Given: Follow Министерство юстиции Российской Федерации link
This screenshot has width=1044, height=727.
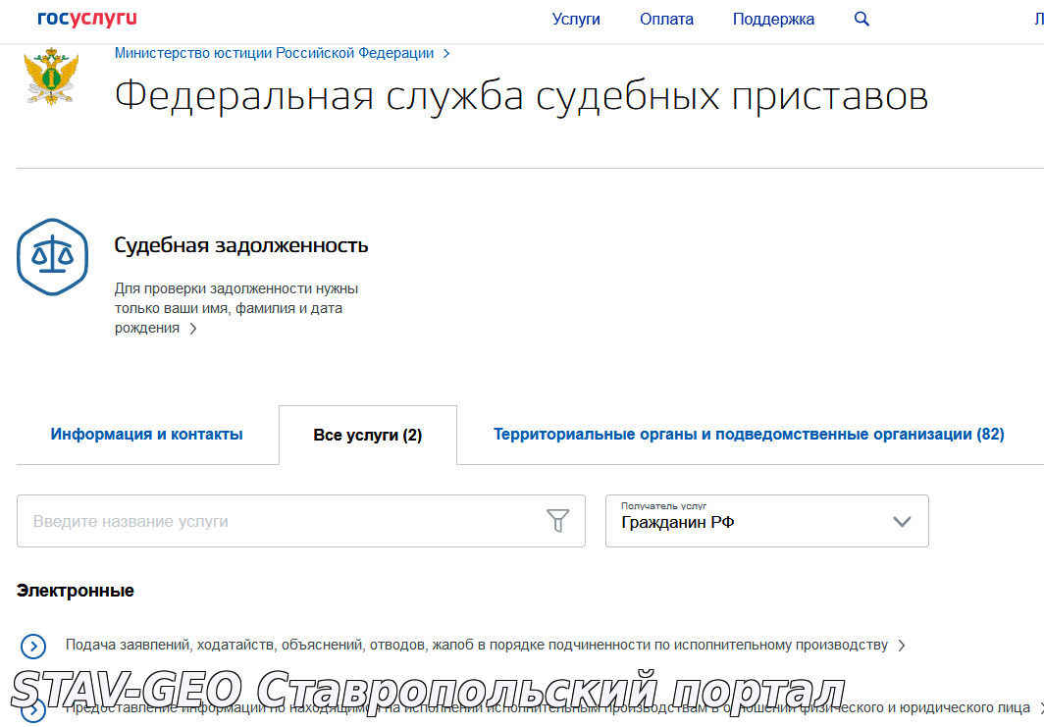Looking at the screenshot, I should tap(275, 53).
